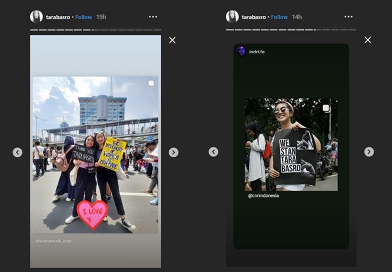
Task: Tap the pink I LOVE heart sticker
Action: (x=92, y=214)
